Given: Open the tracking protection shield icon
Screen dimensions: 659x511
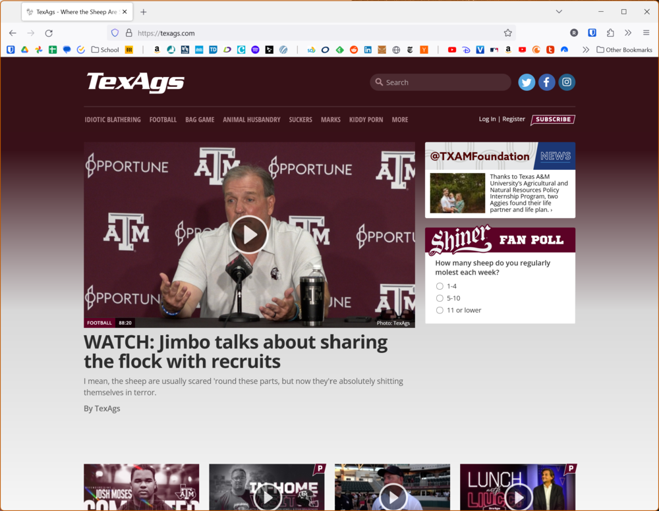Looking at the screenshot, I should [115, 33].
